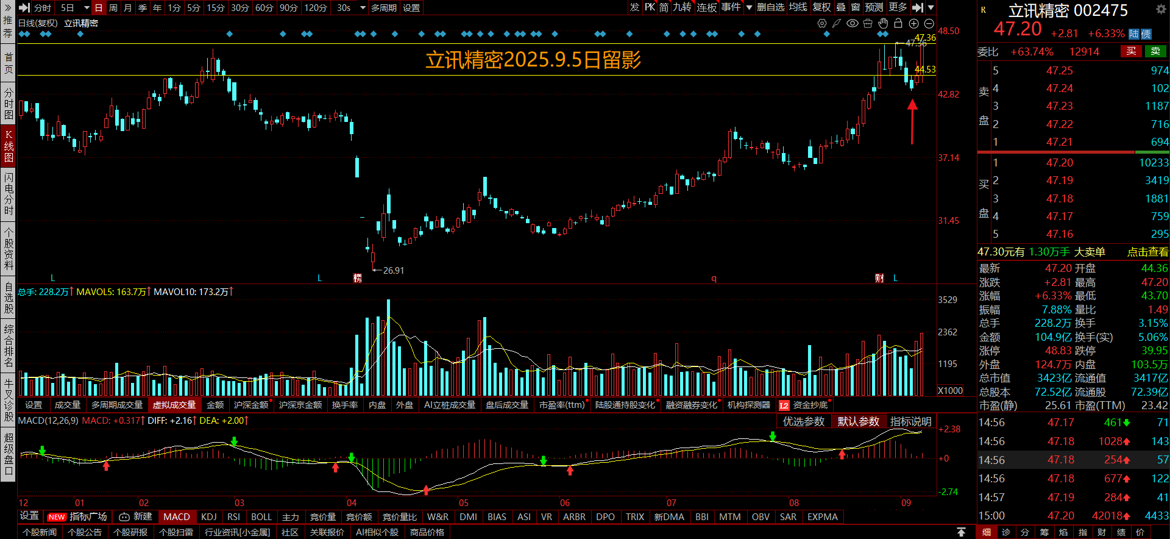Open 个股新闻 bottom tab
Image resolution: width=1170 pixels, height=539 pixels.
[x=40, y=532]
